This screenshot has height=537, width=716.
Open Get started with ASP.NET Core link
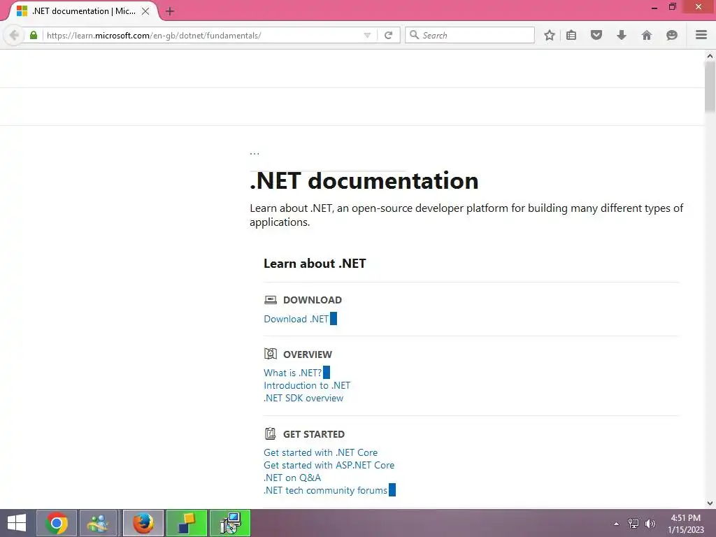329,465
